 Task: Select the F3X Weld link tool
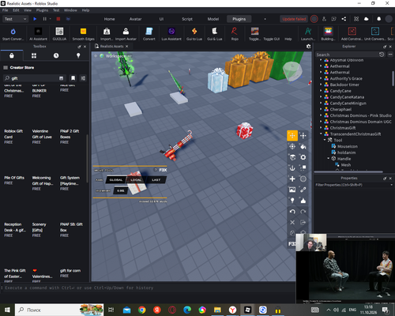tap(303, 190)
